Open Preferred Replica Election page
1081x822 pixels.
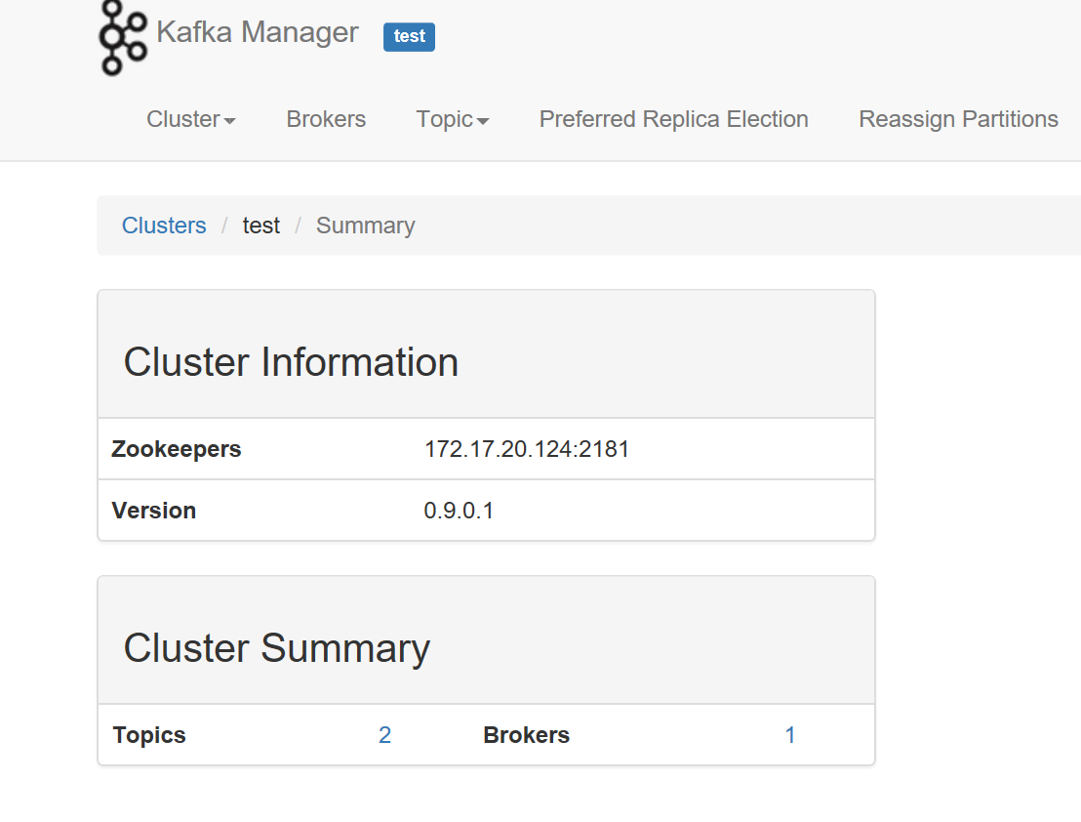[673, 119]
